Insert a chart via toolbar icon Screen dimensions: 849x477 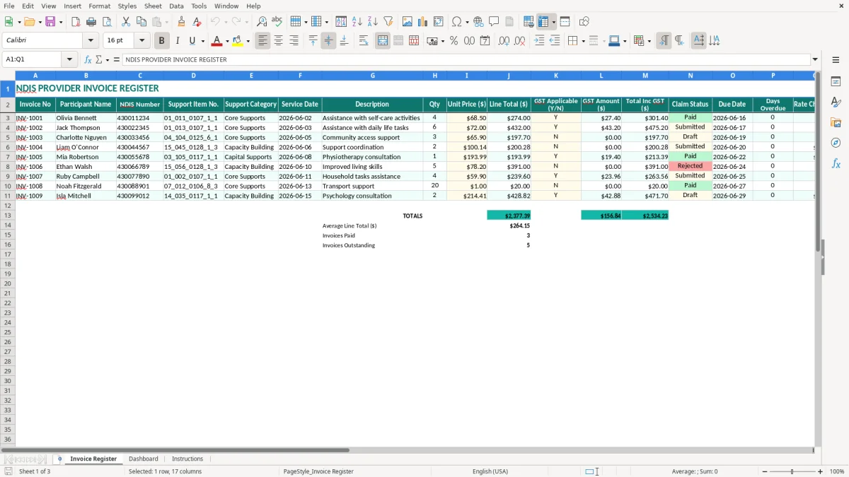point(423,22)
